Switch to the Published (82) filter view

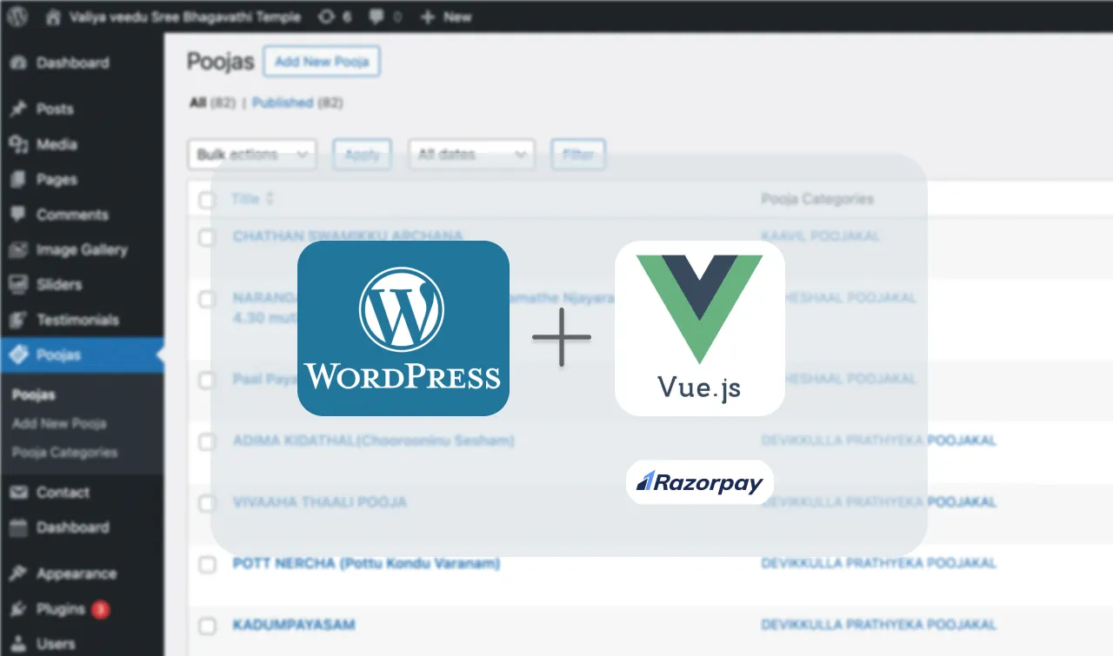pyautogui.click(x=283, y=103)
